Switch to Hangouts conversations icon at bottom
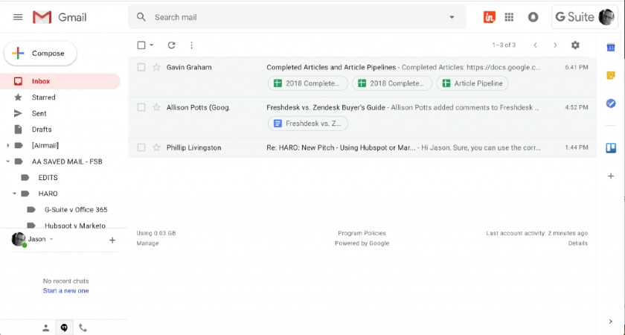Viewport: 625px width, 335px height. [64, 328]
